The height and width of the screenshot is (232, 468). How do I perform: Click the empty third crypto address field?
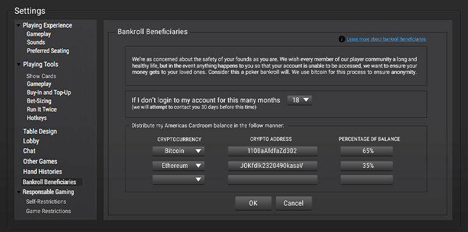click(272, 180)
